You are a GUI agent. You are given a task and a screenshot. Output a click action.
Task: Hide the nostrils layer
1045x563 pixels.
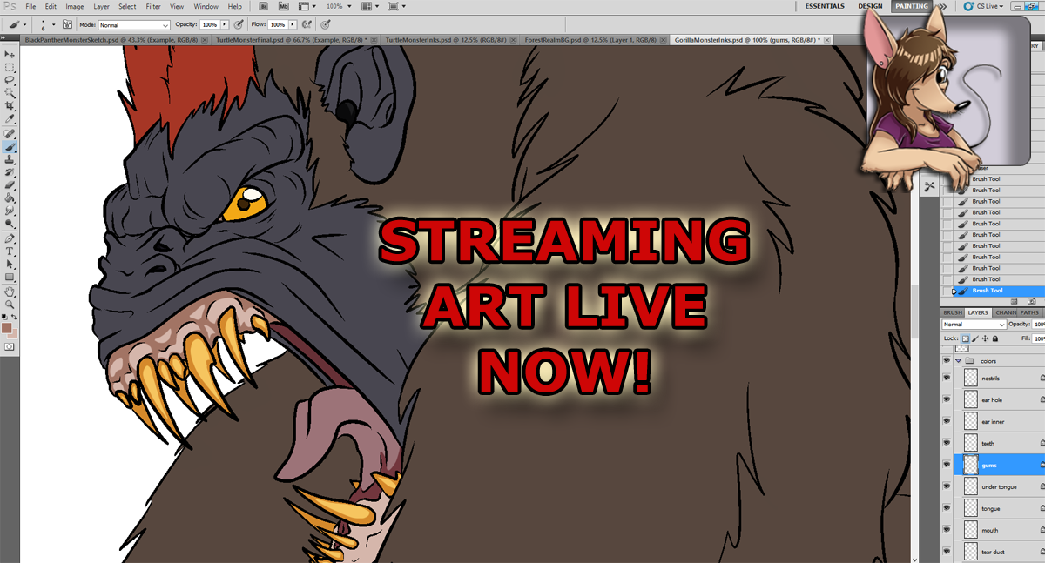click(947, 379)
